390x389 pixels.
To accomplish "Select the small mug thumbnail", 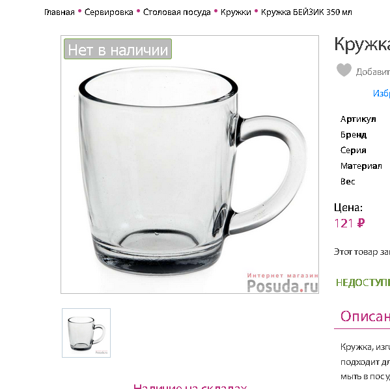I will coord(87,333).
